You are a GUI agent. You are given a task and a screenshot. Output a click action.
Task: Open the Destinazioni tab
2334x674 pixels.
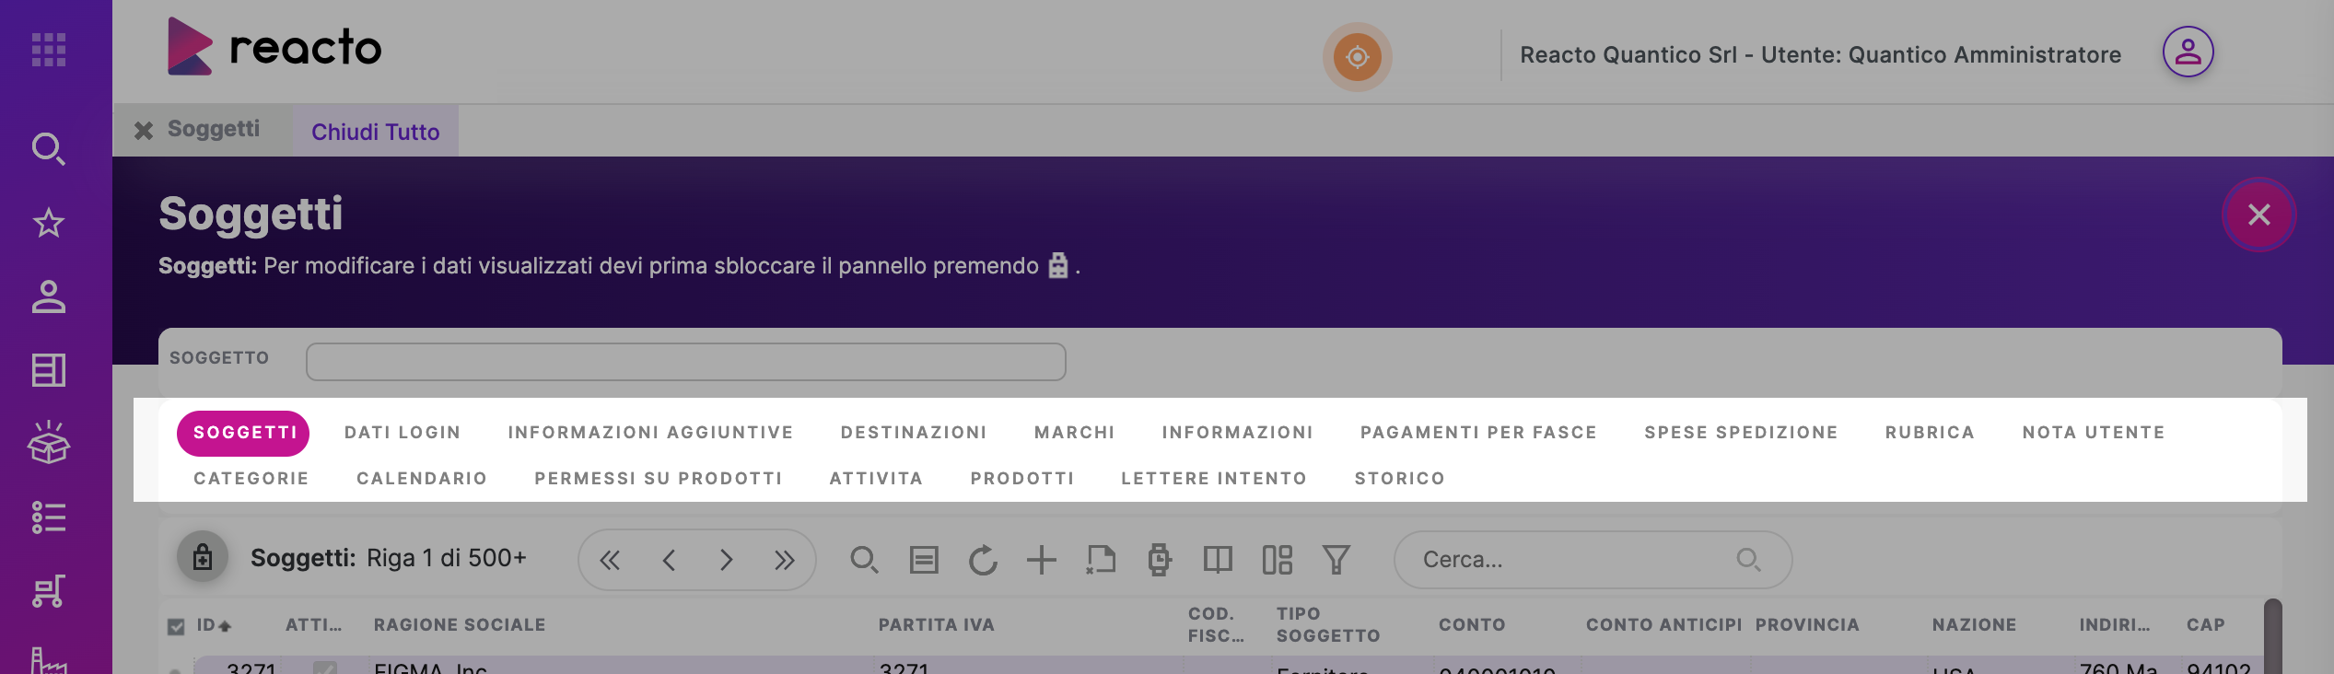914,433
